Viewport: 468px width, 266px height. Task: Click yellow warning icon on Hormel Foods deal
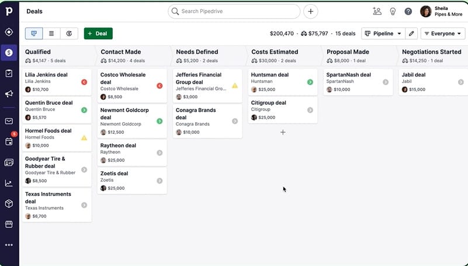tap(84, 138)
